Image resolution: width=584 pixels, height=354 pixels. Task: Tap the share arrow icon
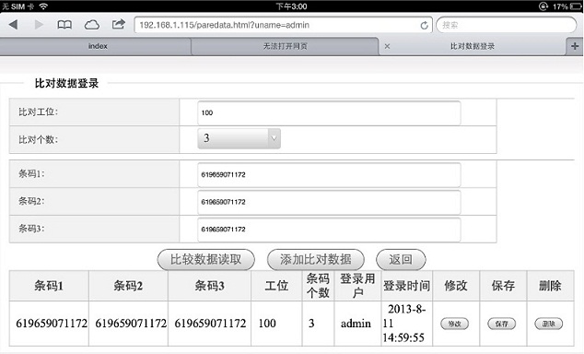coord(119,24)
